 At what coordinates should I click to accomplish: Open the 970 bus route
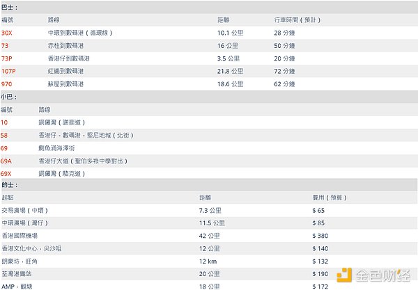[6, 83]
